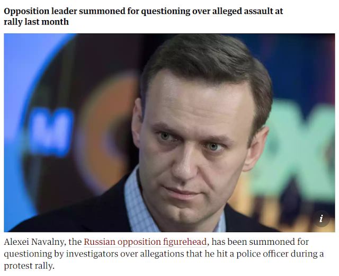
Task: Select the name "Alexei Navalny" in the paragraph
Action: [x=34, y=242]
